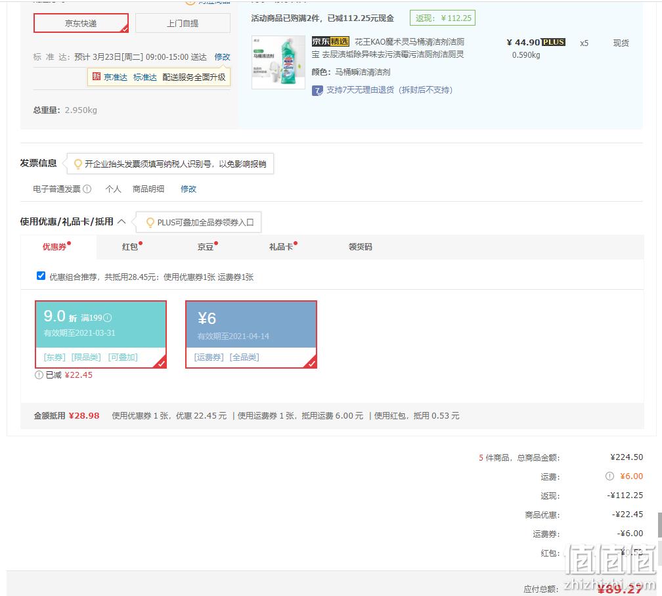This screenshot has width=662, height=596.
Task: Click the info icon beside 已减 ¥22.45
Action: pos(39,375)
